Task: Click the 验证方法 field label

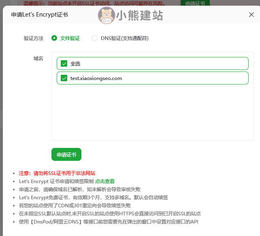Action: tap(34, 38)
